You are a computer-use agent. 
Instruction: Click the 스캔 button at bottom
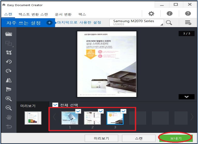coord(139,138)
